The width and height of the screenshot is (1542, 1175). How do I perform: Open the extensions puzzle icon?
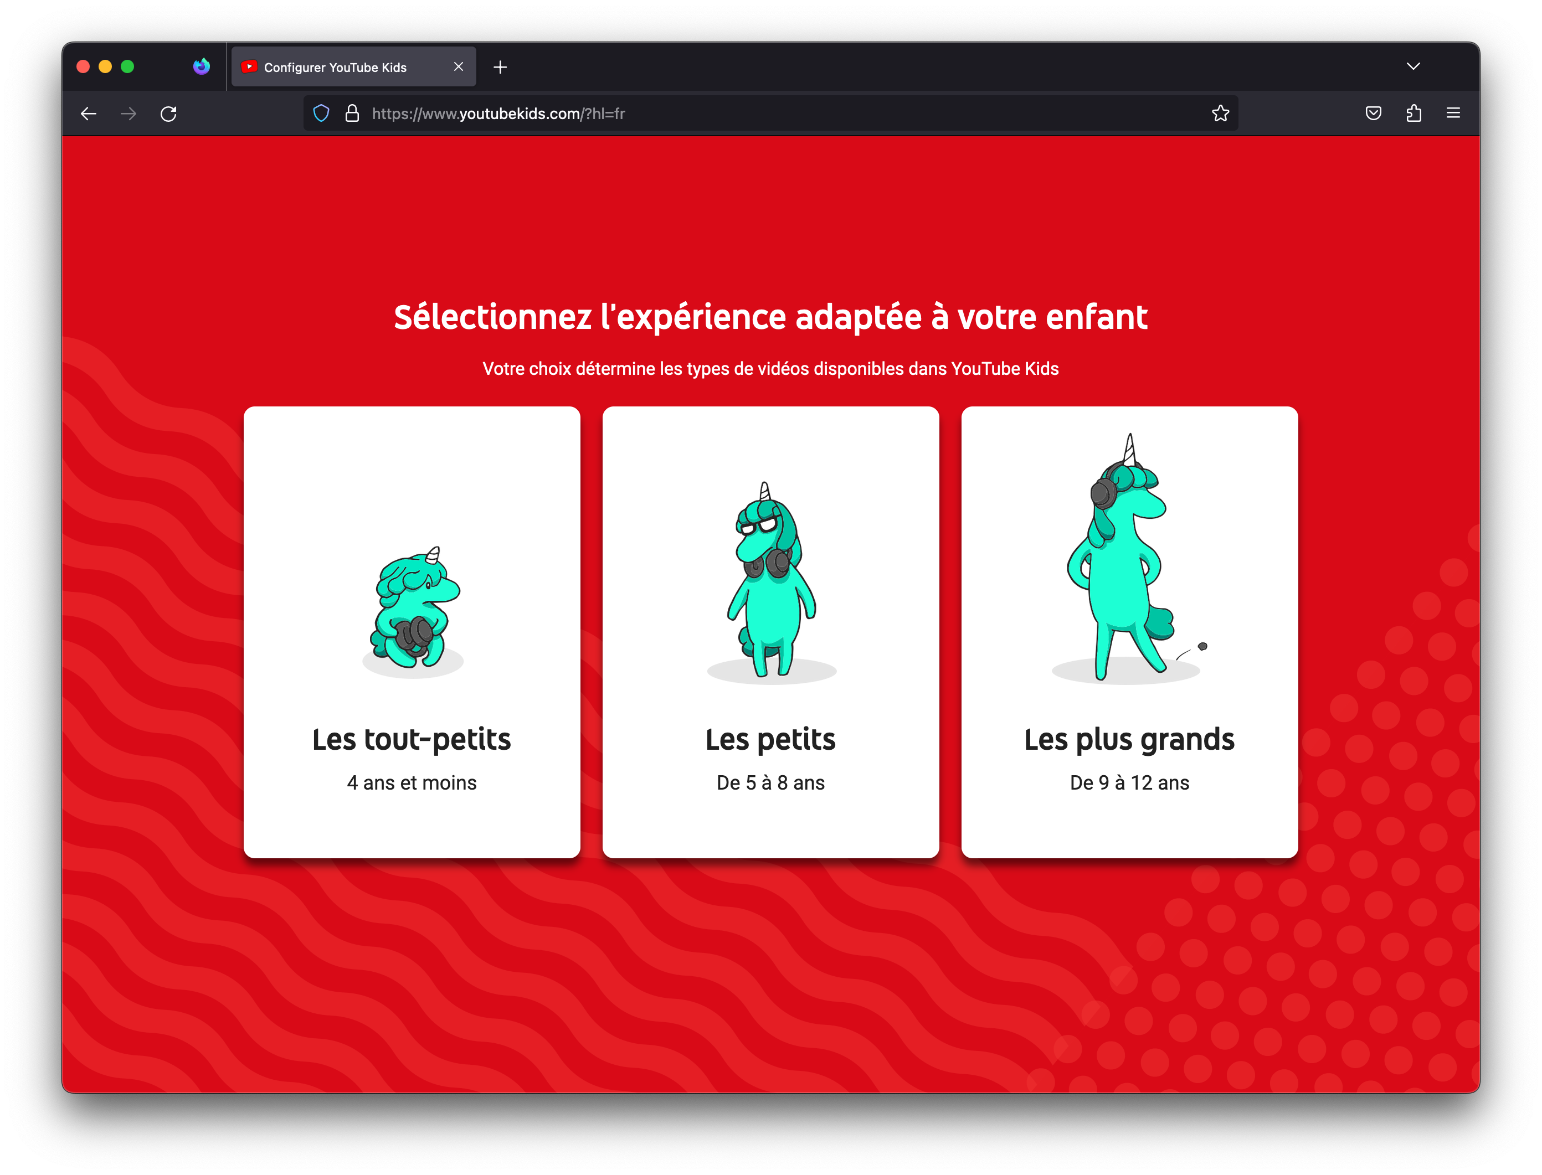pyautogui.click(x=1414, y=114)
